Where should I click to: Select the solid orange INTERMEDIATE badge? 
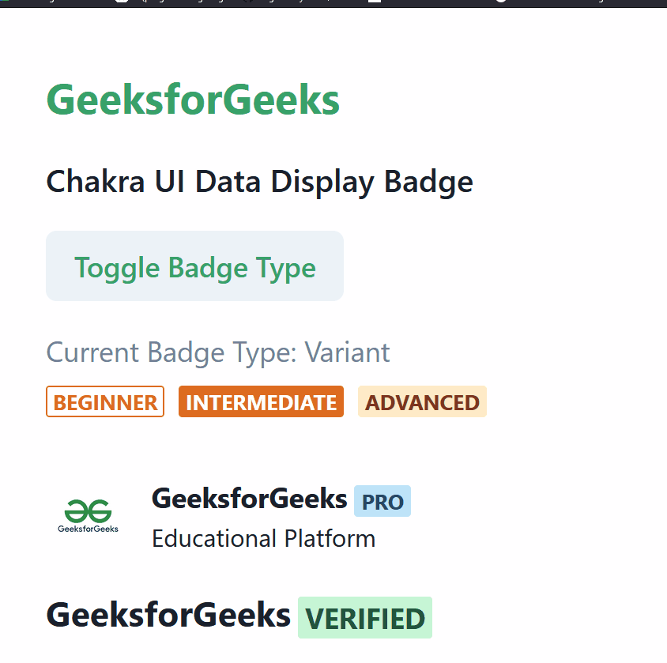pos(261,402)
